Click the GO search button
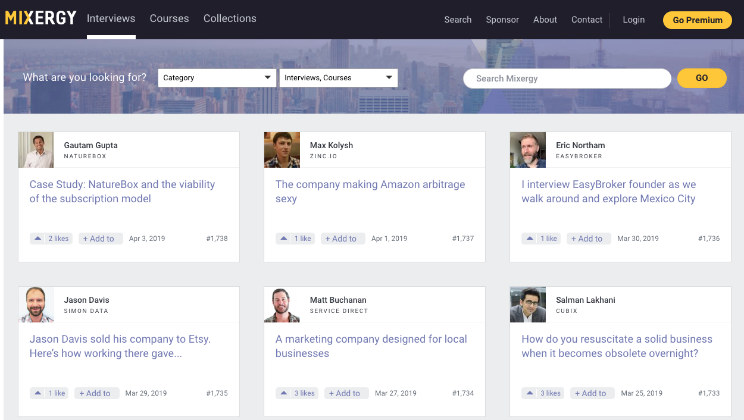This screenshot has height=420, width=744. 702,78
